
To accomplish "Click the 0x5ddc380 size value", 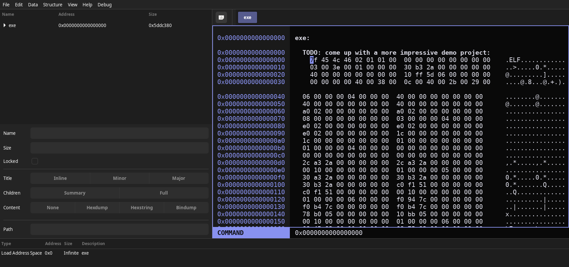I will (x=160, y=25).
